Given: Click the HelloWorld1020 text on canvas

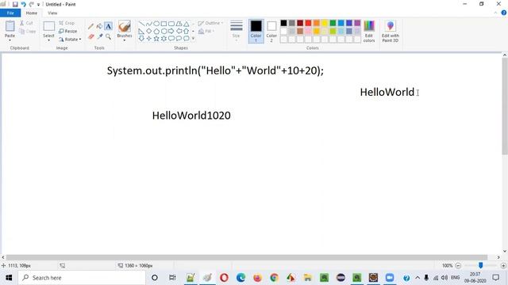Looking at the screenshot, I should [x=191, y=116].
